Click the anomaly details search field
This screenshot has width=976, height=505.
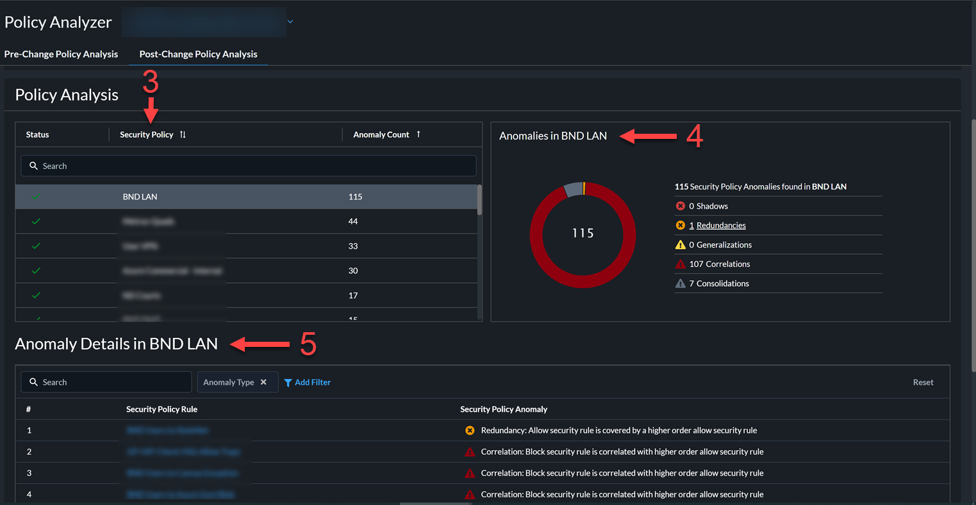tap(106, 382)
